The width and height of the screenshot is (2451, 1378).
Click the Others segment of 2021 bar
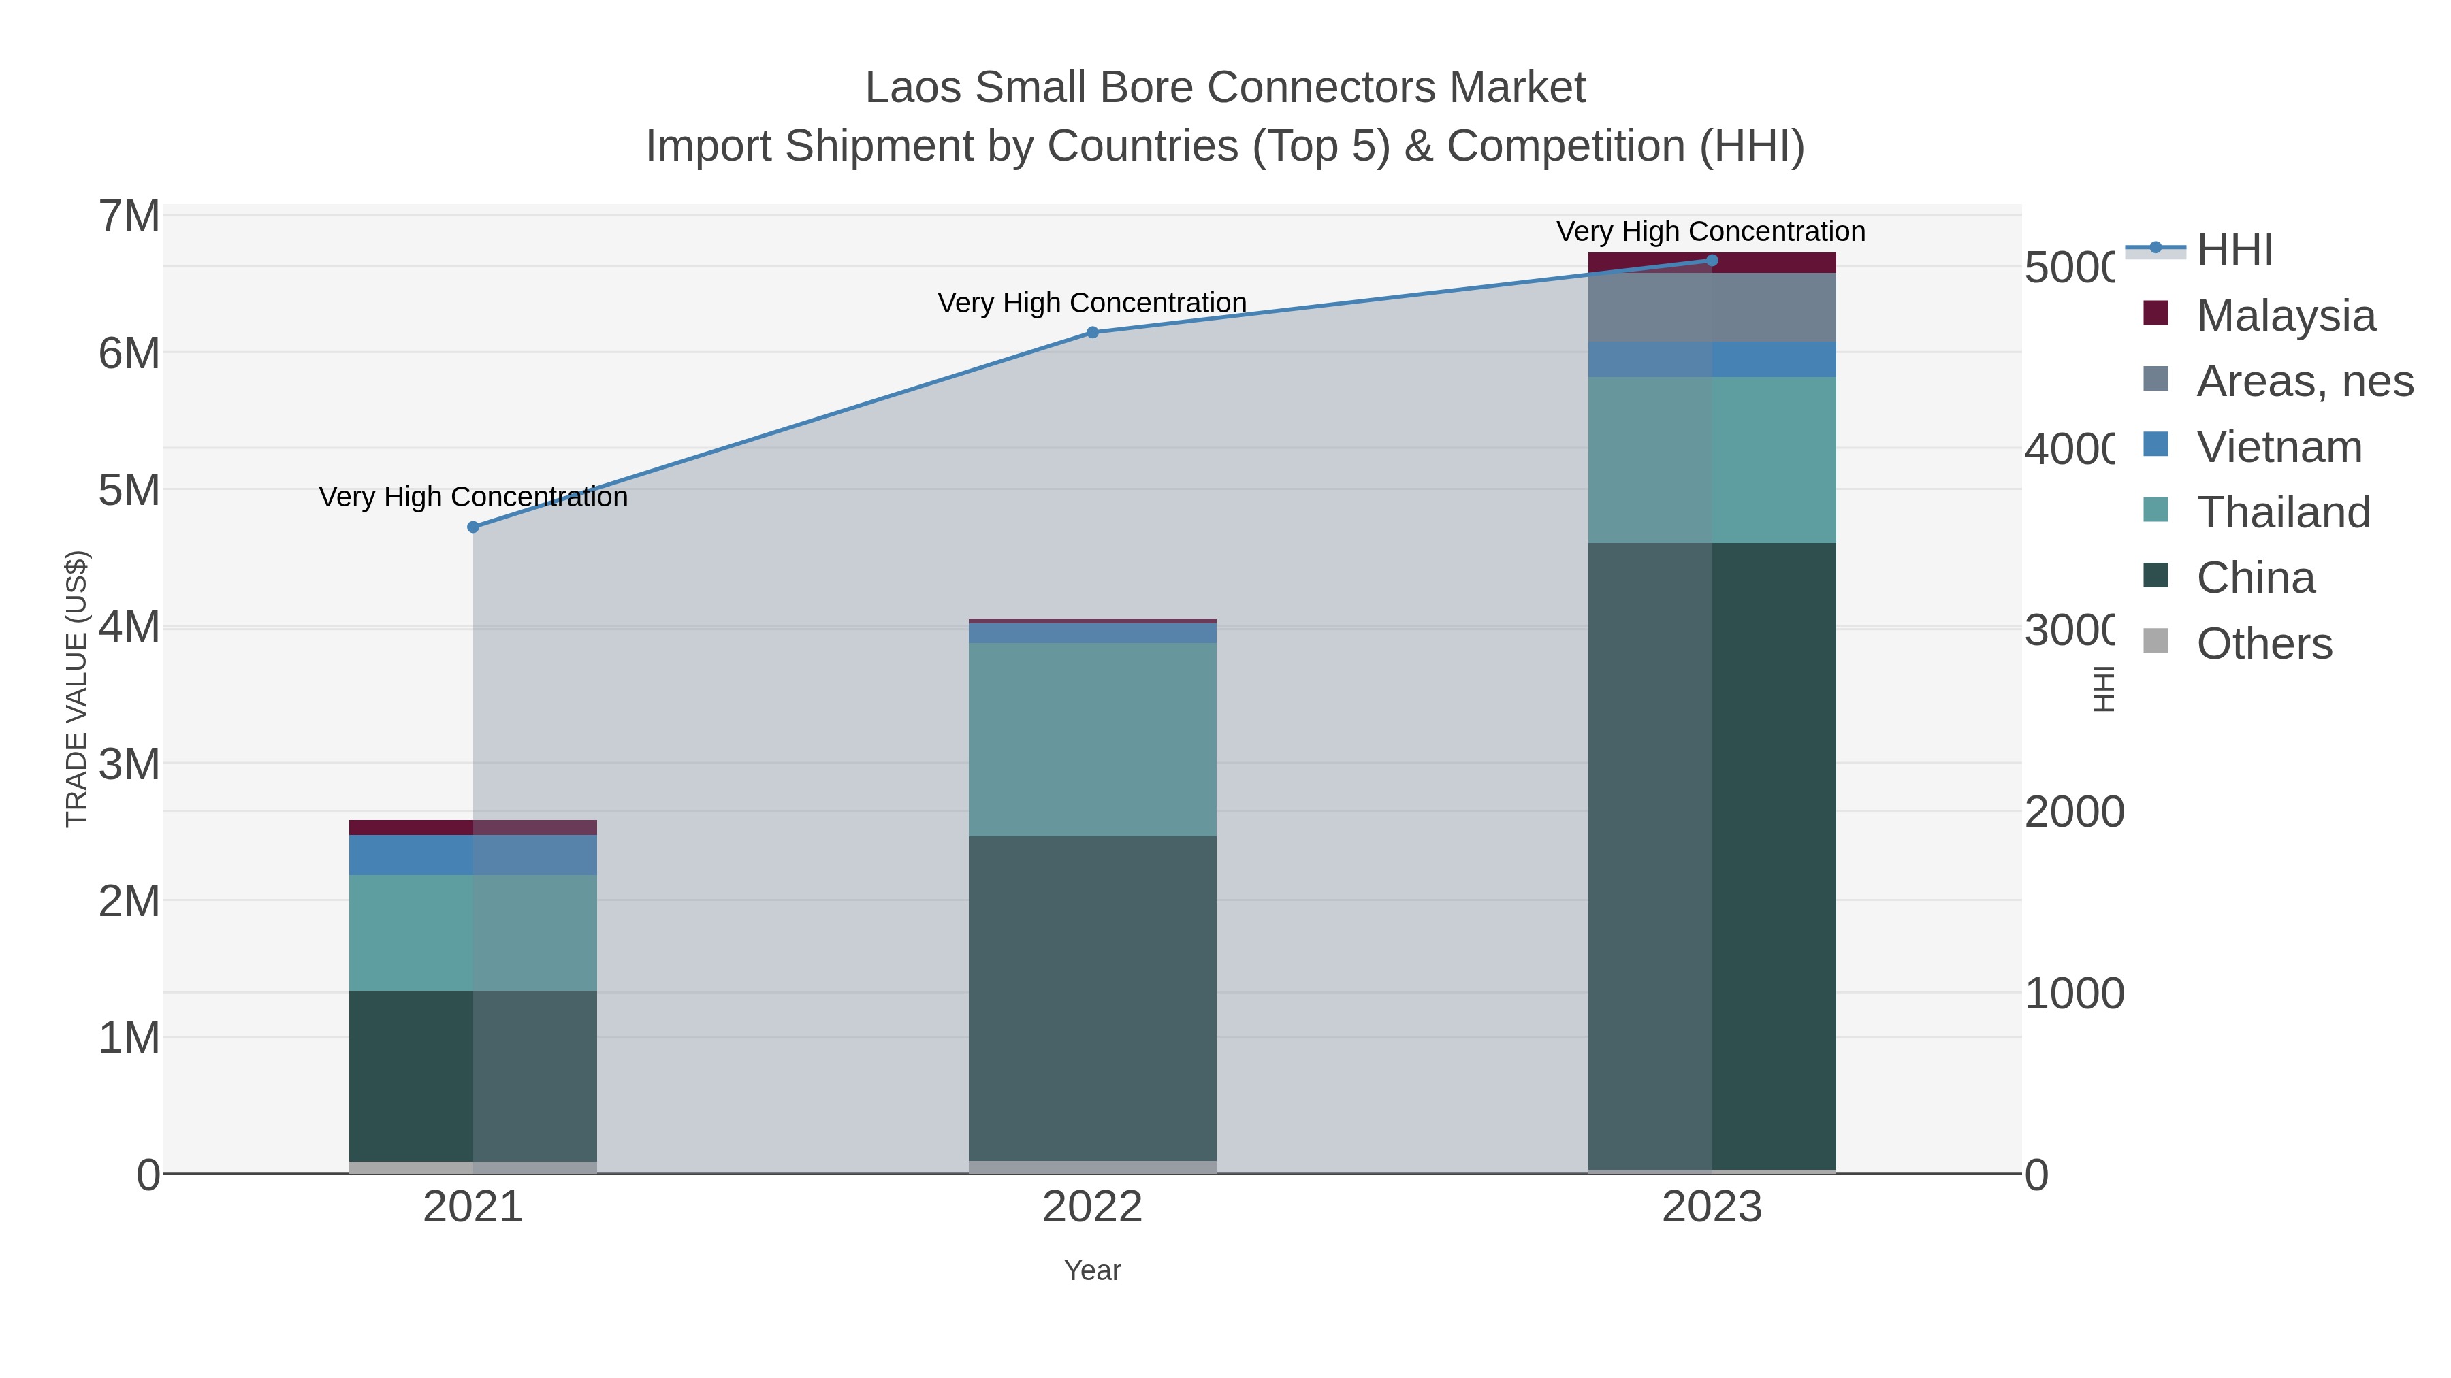(473, 1168)
